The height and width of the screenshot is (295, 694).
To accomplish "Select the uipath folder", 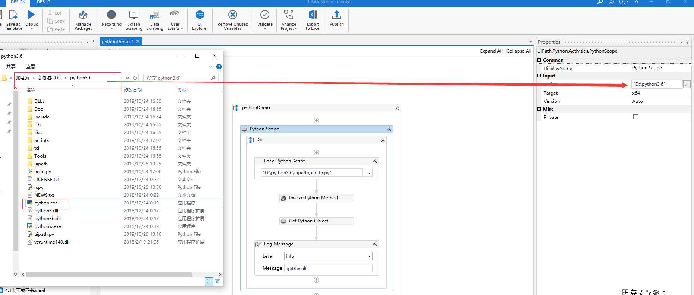I will tap(41, 164).
